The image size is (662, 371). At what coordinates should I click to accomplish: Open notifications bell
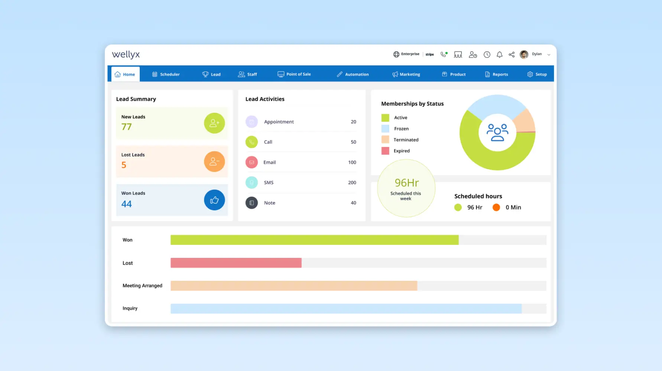500,55
